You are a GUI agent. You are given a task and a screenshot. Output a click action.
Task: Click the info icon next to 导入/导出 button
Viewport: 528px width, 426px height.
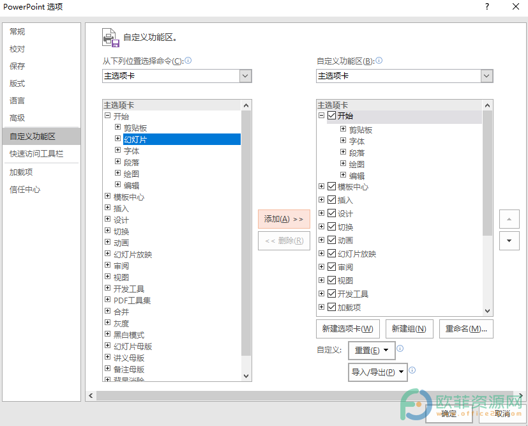412,370
